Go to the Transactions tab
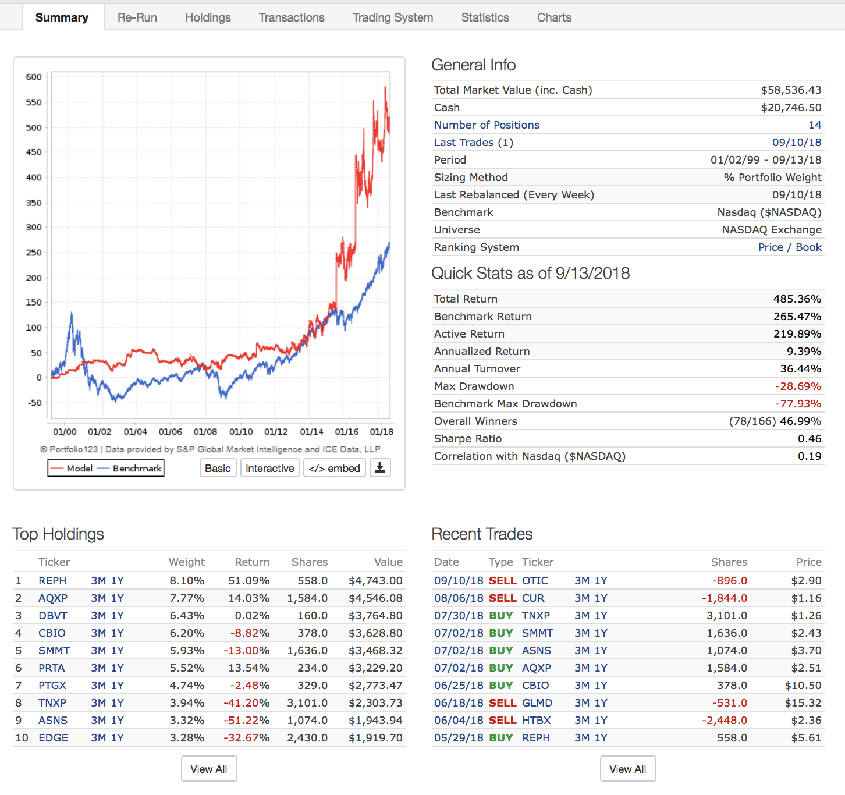Screen dimensions: 845x795 tap(292, 17)
